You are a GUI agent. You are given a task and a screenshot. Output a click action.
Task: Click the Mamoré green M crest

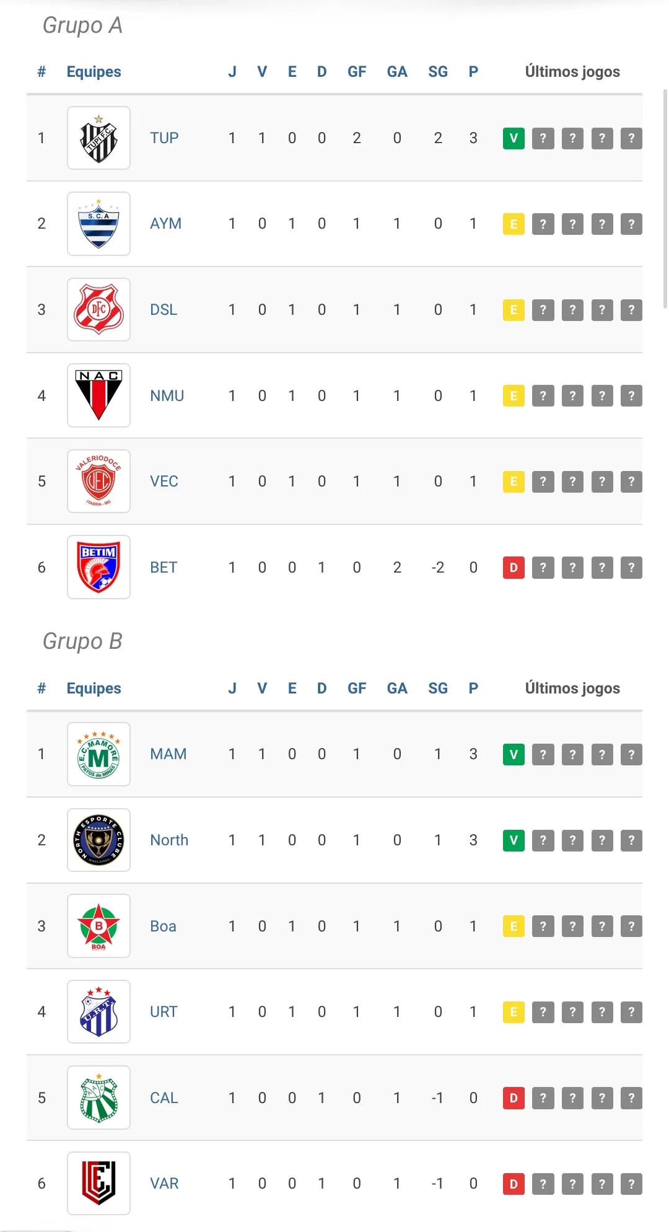click(98, 754)
